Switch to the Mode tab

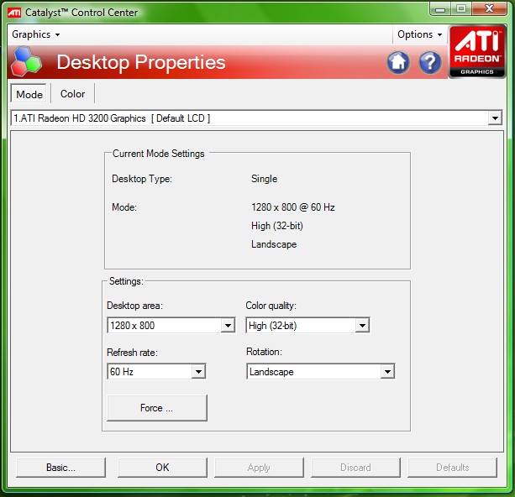(x=29, y=94)
